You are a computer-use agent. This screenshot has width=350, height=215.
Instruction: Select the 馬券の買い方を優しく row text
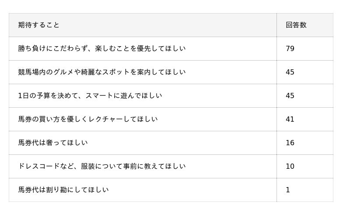[87, 119]
